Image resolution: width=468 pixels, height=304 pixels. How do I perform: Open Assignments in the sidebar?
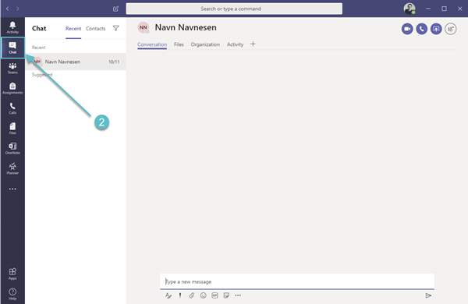pos(12,89)
